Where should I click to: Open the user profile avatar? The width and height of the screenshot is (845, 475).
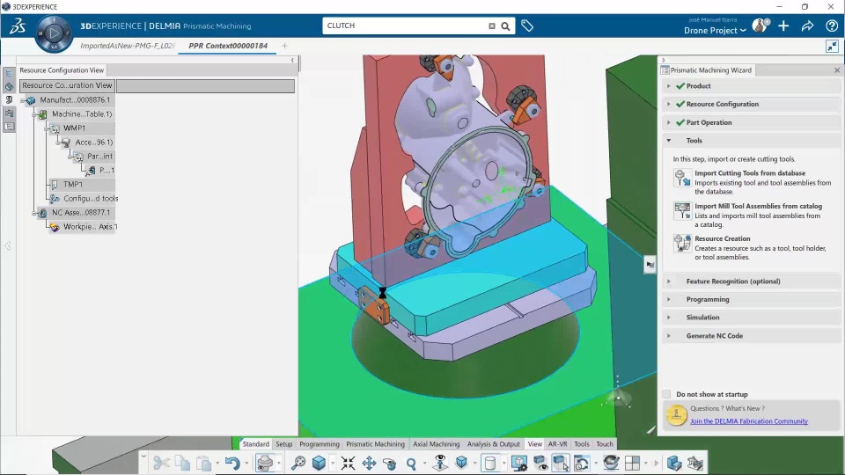pos(760,26)
